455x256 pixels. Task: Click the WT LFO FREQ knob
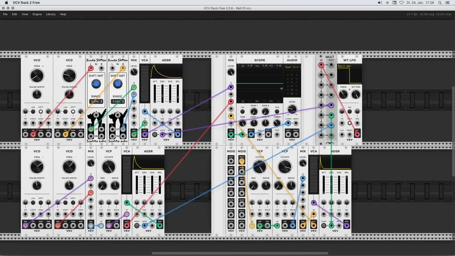point(343,95)
